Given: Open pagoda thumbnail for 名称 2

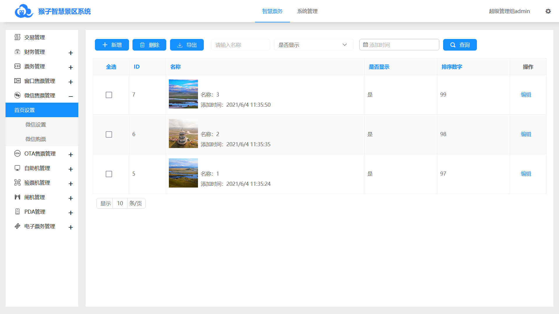Looking at the screenshot, I should 183,133.
